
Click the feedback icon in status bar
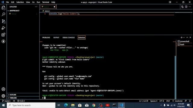[x=186, y=101]
